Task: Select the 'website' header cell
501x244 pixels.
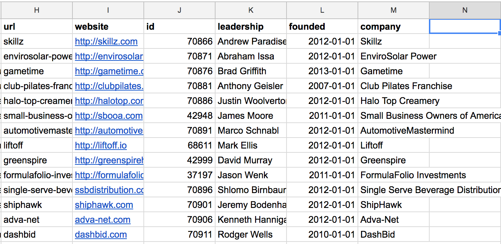Action: pos(108,27)
